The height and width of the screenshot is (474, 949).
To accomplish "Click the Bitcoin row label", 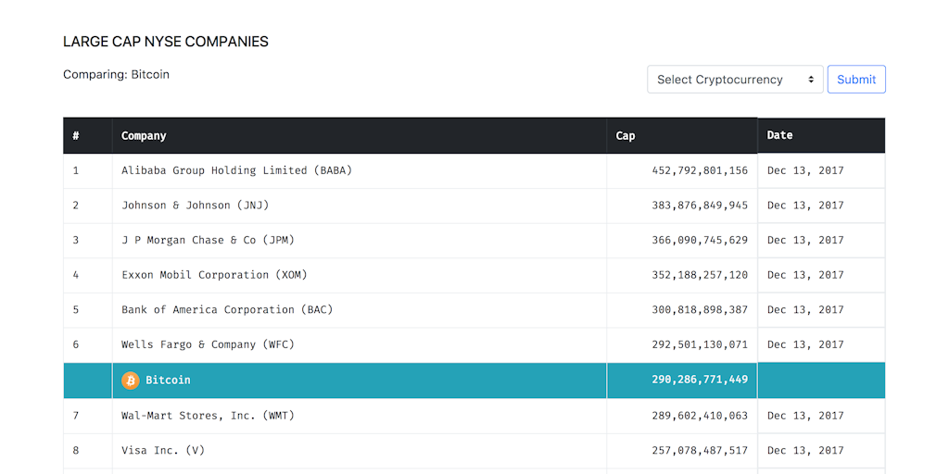I will 168,380.
